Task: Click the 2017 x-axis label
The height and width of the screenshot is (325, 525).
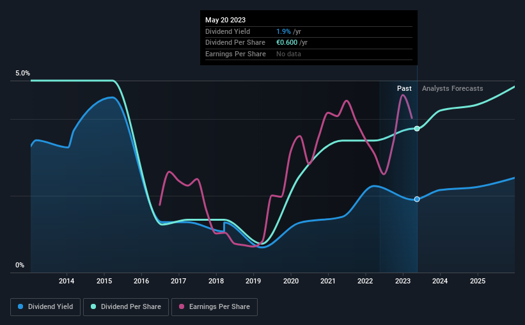Action: (x=178, y=281)
